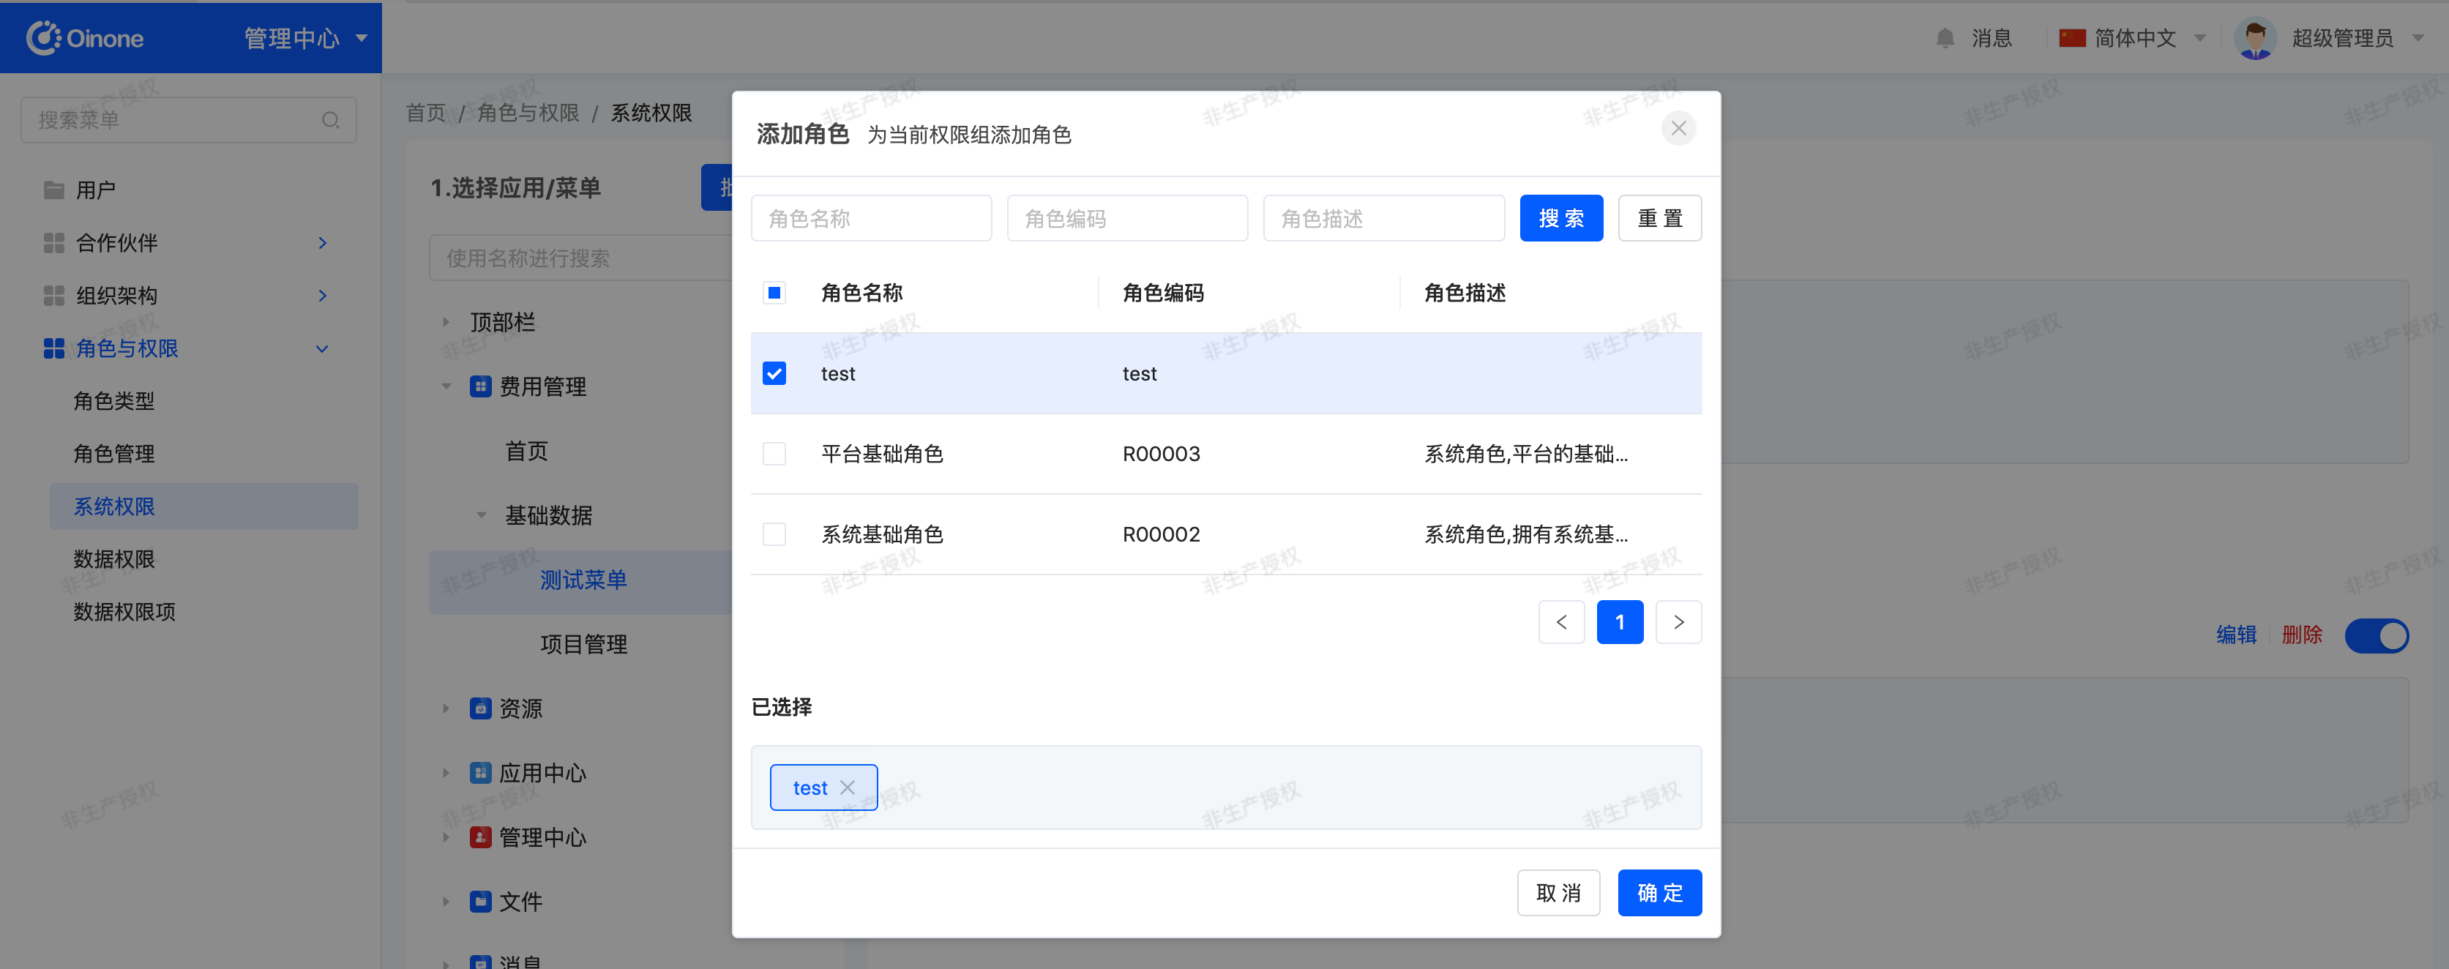The image size is (2449, 969).
Task: Check the 平台基础角色 row checkbox
Action: [774, 454]
